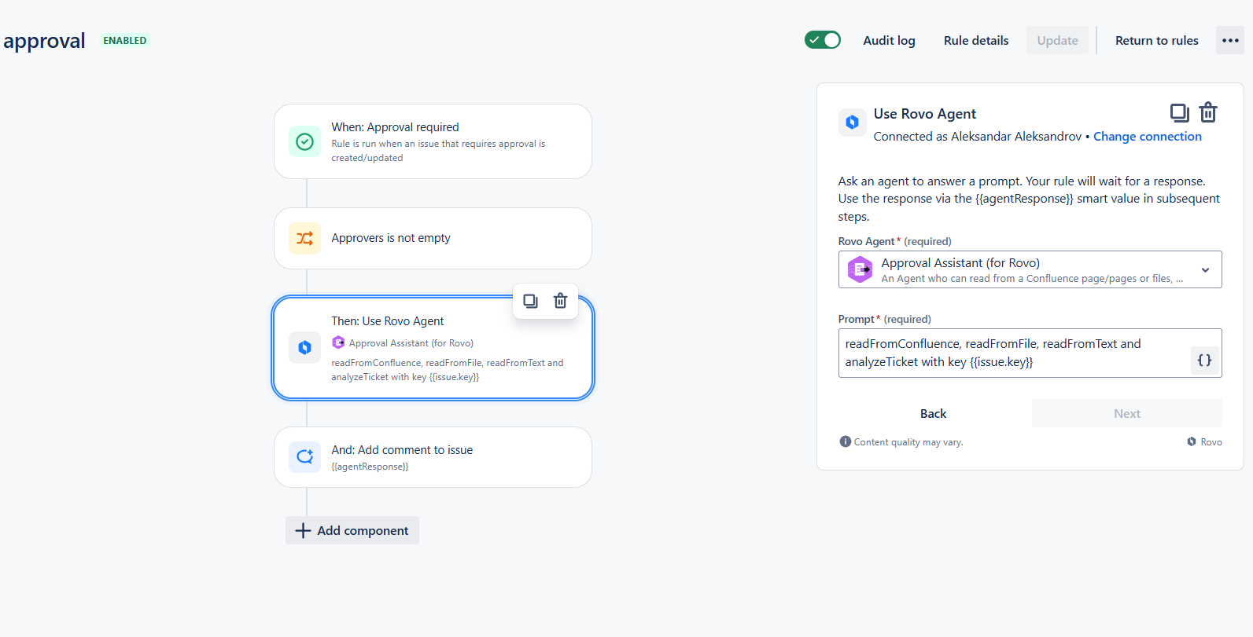The width and height of the screenshot is (1253, 637).
Task: Open the Rovo Agent dropdown
Action: (1030, 269)
